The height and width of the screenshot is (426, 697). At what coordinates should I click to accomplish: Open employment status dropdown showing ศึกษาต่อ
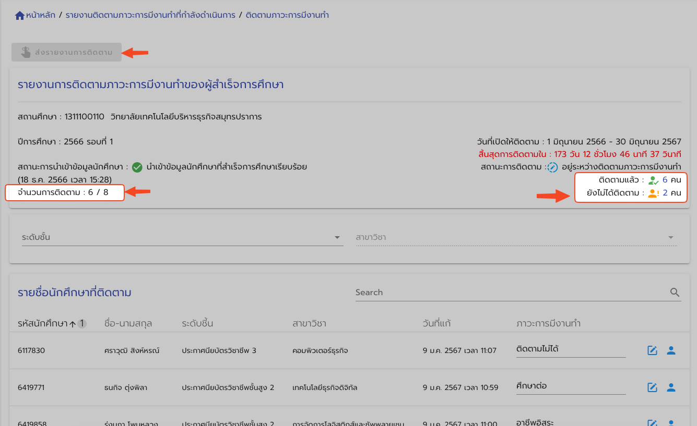pos(570,386)
